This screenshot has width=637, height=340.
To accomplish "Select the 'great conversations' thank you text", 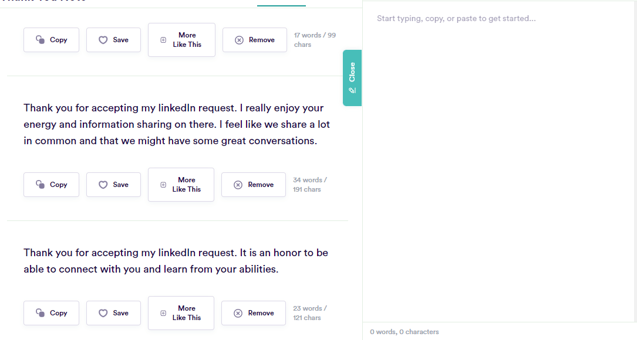I will pyautogui.click(x=177, y=124).
